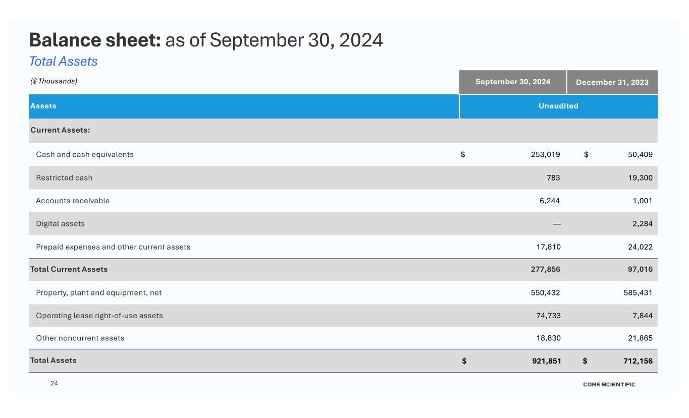
Task: Click the 'Assets' blue header label
Action: pos(43,106)
